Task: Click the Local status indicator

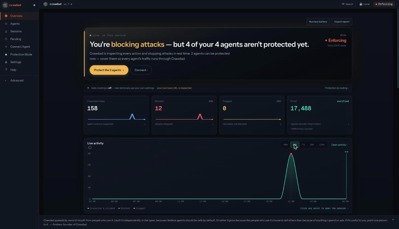Action: (x=364, y=4)
